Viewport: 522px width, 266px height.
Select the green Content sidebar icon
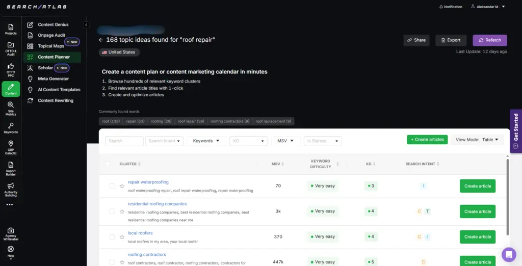[x=11, y=89]
